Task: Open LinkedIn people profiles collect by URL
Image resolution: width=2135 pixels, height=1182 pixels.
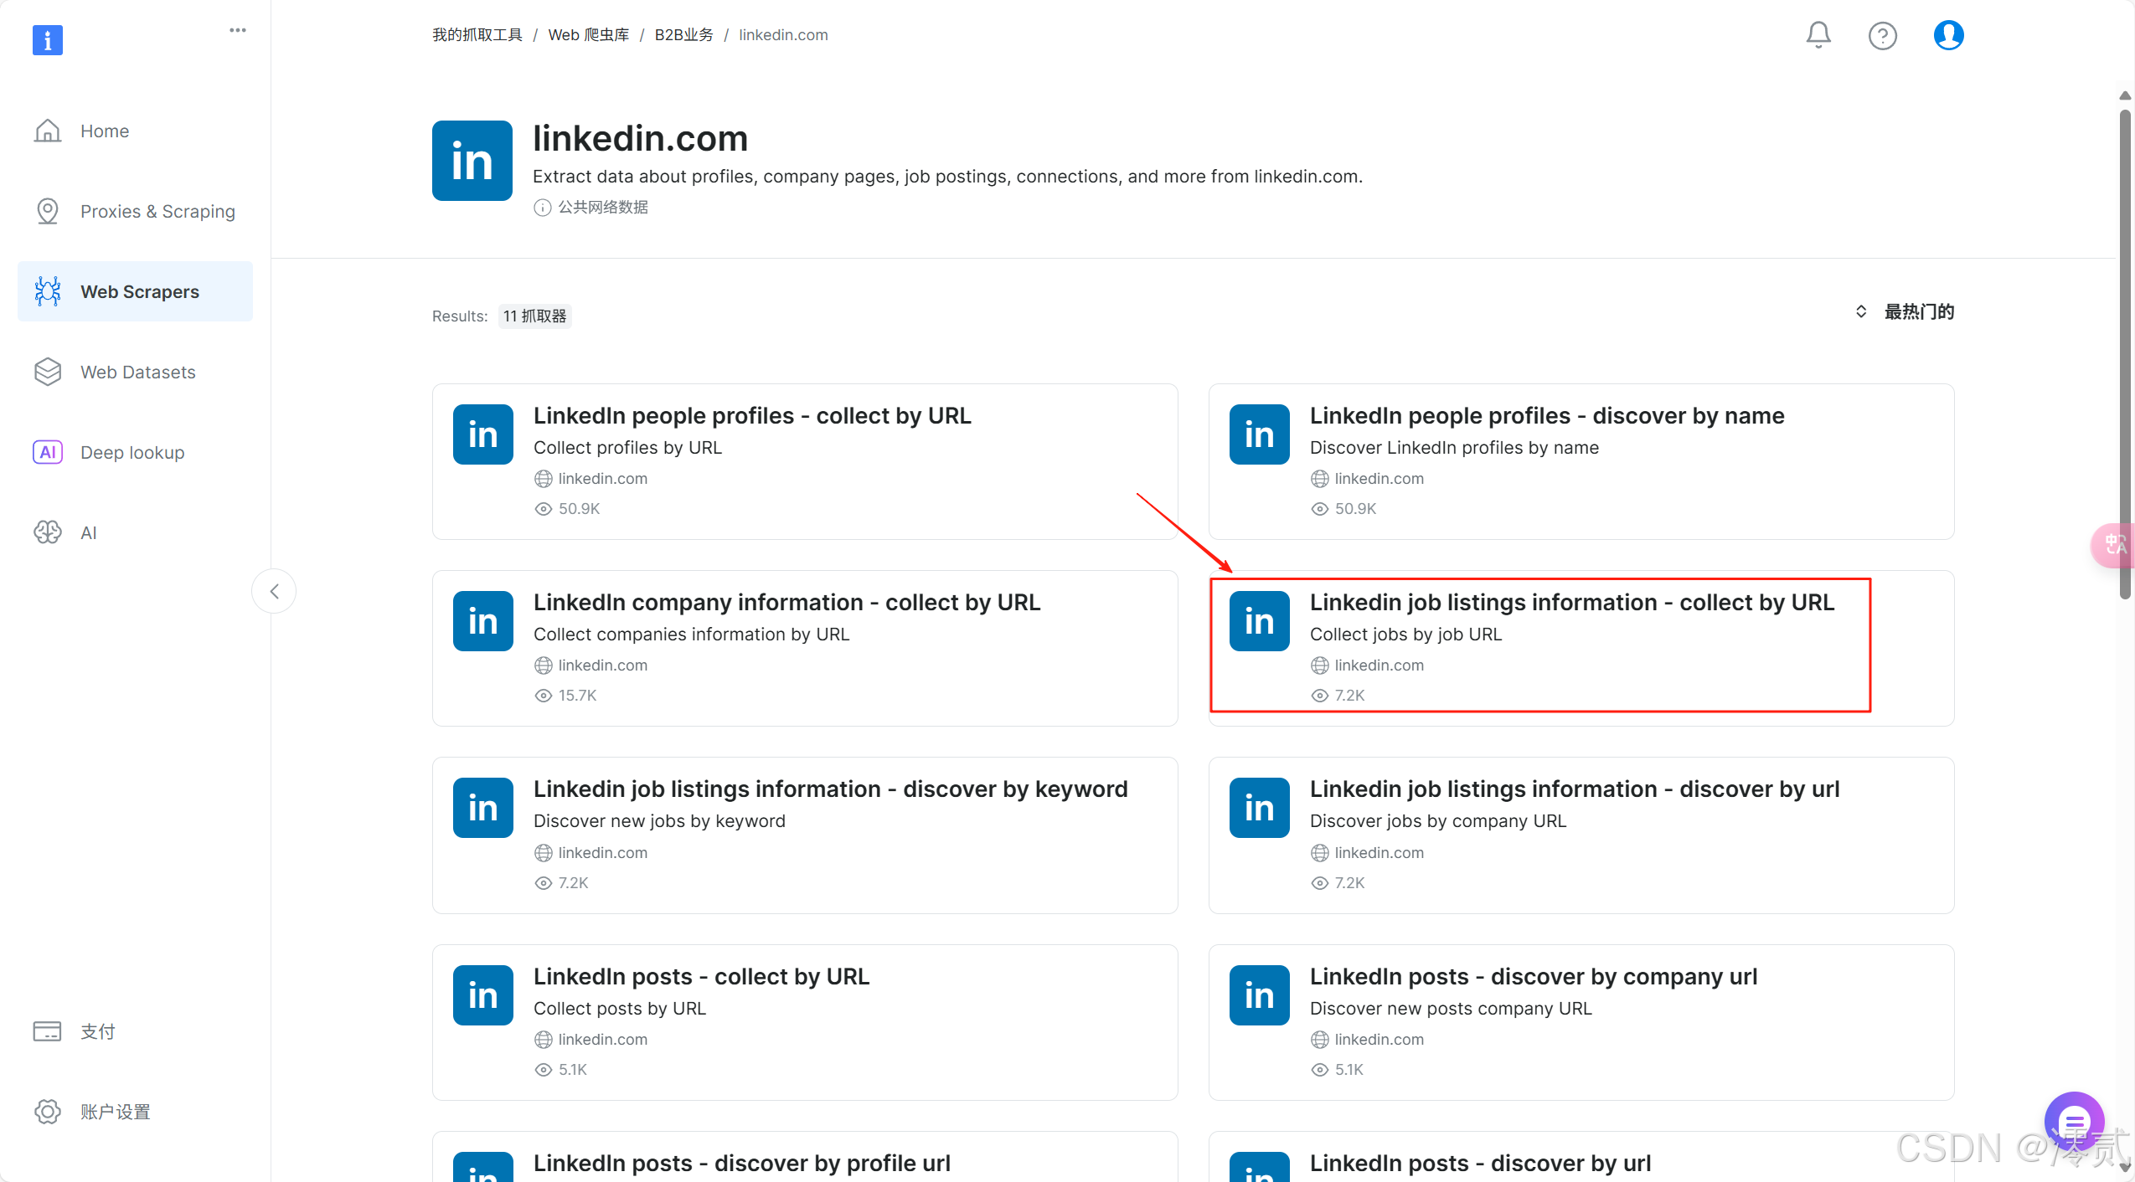Action: click(x=751, y=416)
